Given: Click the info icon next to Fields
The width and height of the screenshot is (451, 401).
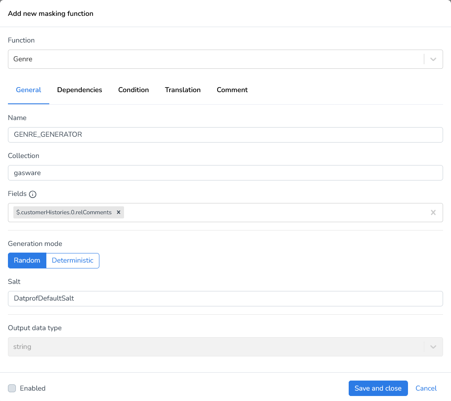Looking at the screenshot, I should [x=33, y=194].
